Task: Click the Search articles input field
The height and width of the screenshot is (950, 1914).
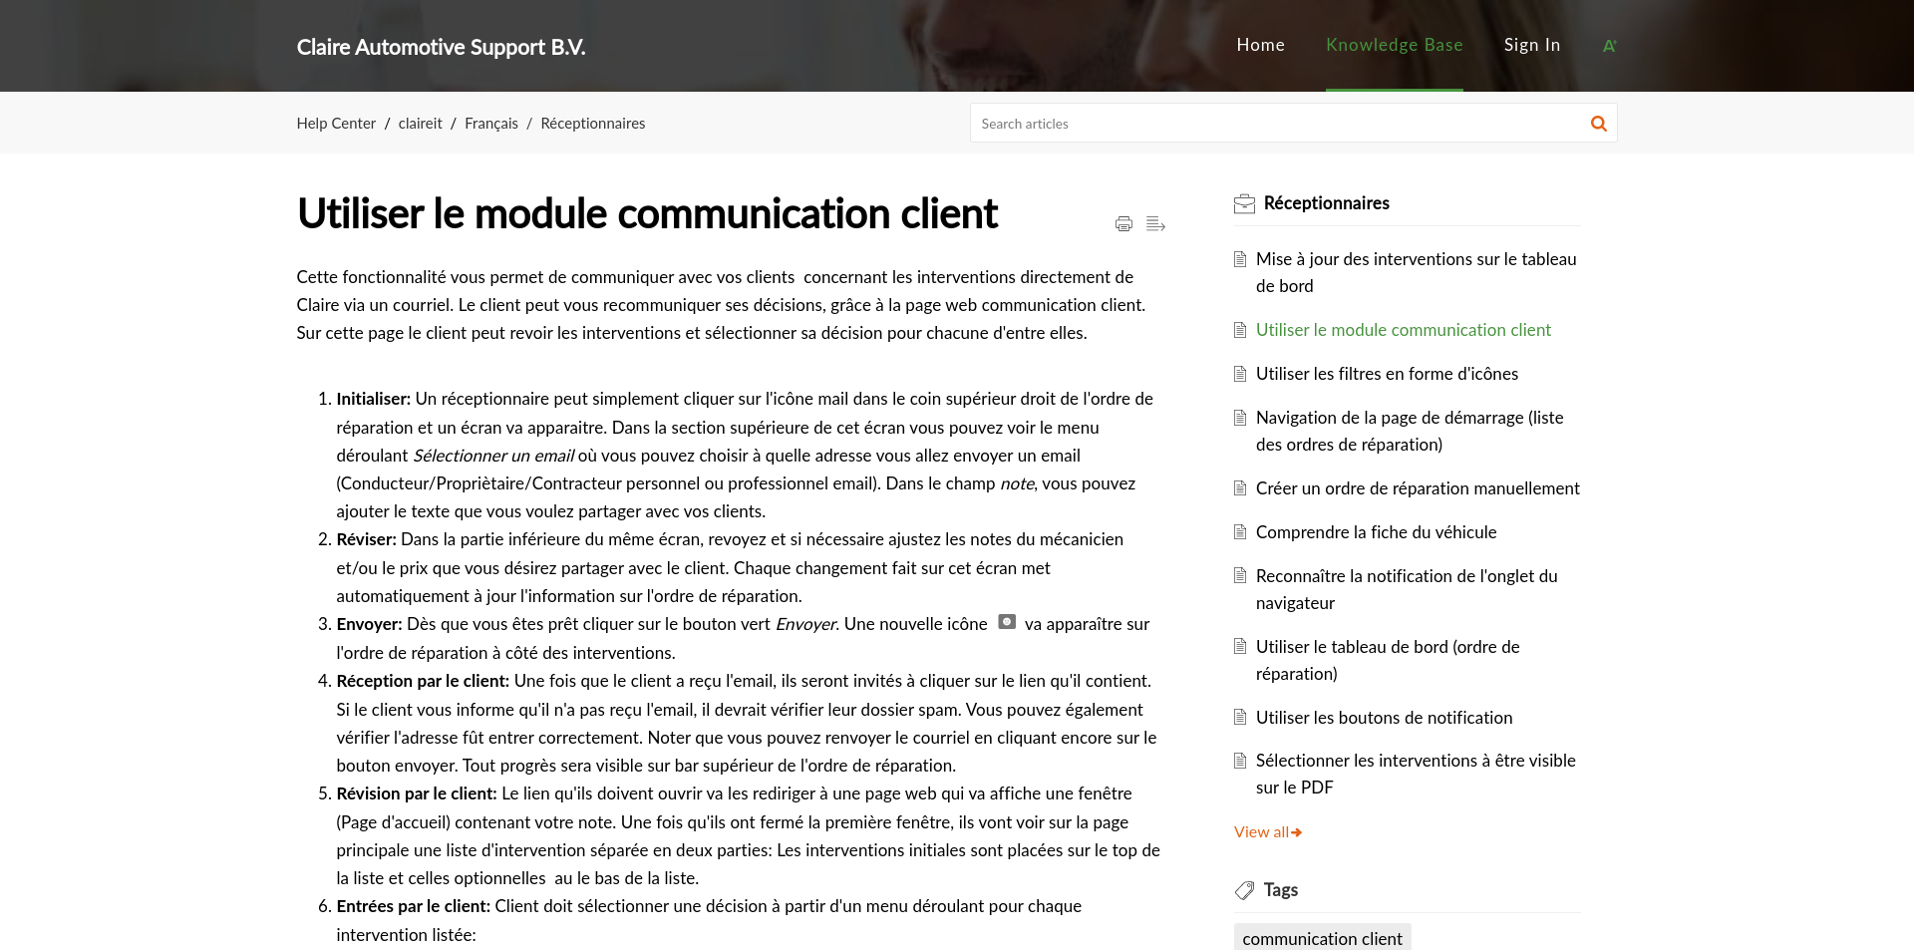Action: (x=1279, y=124)
